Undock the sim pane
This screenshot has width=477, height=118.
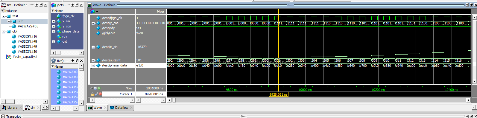pos(41,5)
